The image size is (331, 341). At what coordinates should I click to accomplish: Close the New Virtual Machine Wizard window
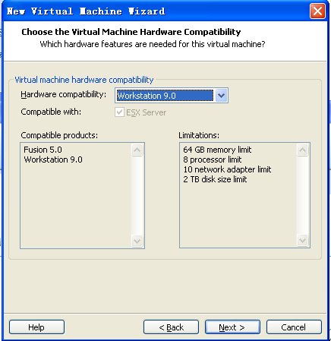(317, 11)
